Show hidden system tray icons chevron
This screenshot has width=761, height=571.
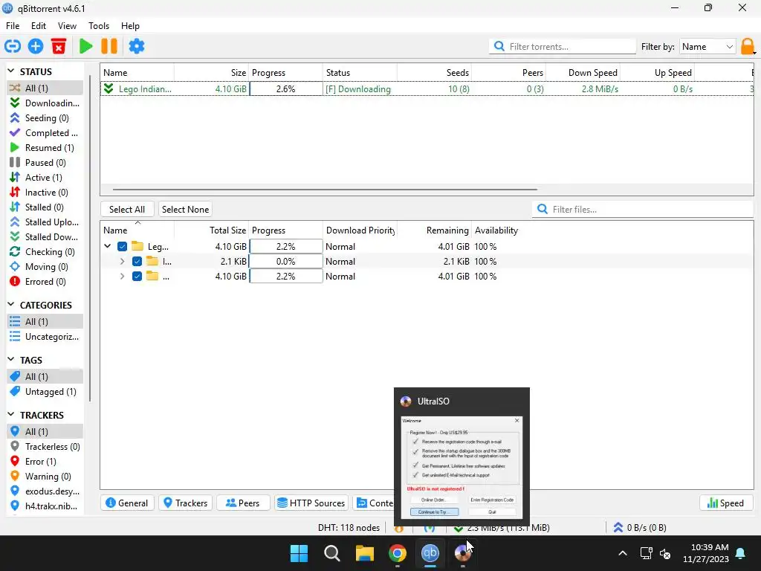pyautogui.click(x=623, y=553)
